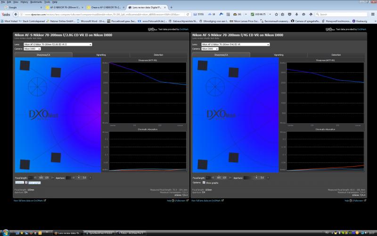Image resolution: width=377 pixels, height=236 pixels.
Task: Open the left Camera dropdown showing Nikon D800
Action: pyautogui.click(x=32, y=49)
